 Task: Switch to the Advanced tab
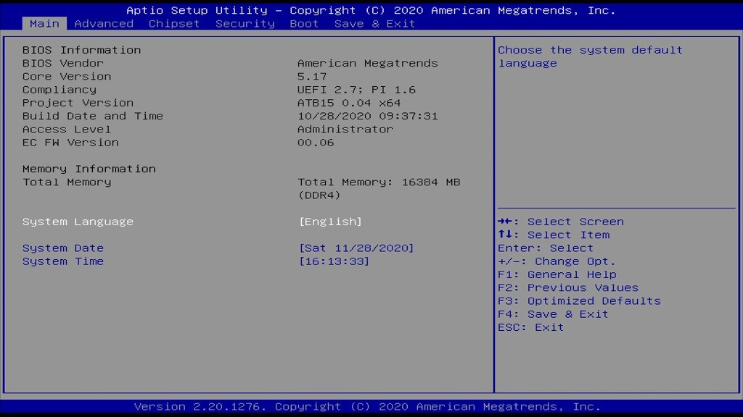pos(104,24)
